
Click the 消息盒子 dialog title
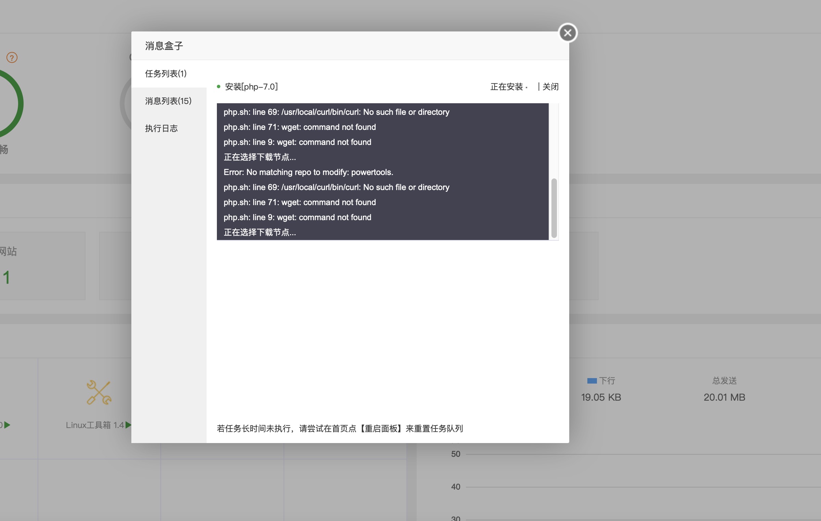point(164,46)
